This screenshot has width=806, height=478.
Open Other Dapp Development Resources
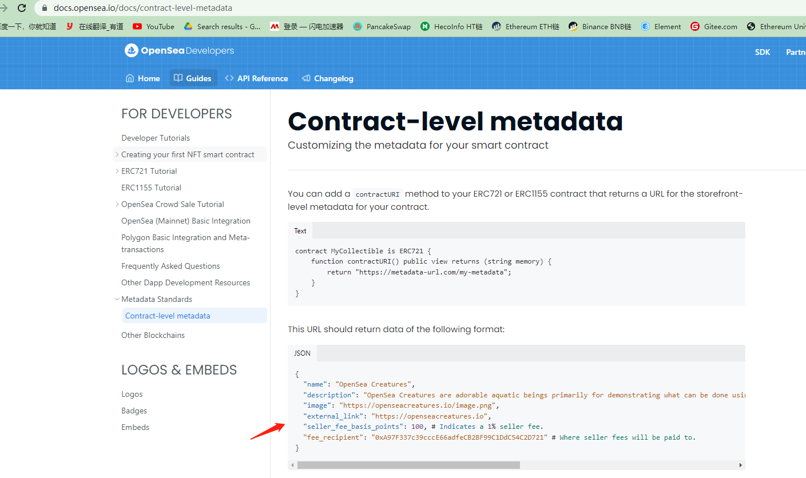(x=186, y=282)
